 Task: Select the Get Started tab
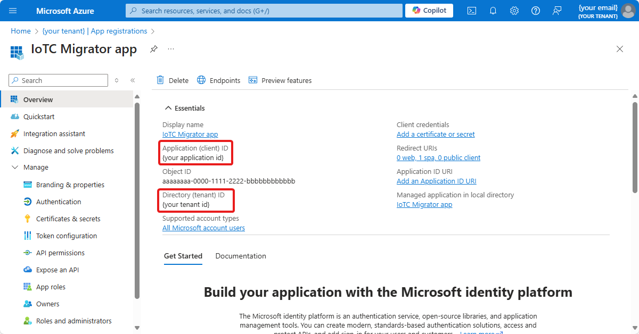point(183,256)
